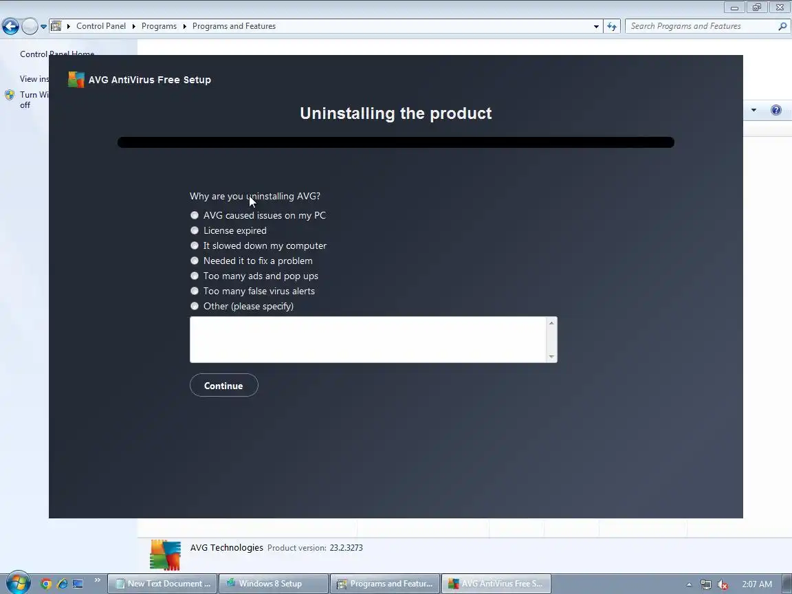Screen dimensions: 792x594
Task: Click the large AVG icon in details pane
Action: pos(165,555)
